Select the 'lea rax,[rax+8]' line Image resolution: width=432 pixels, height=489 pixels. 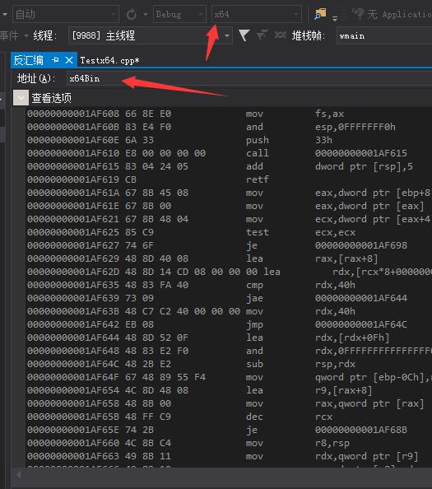pyautogui.click(x=229, y=258)
